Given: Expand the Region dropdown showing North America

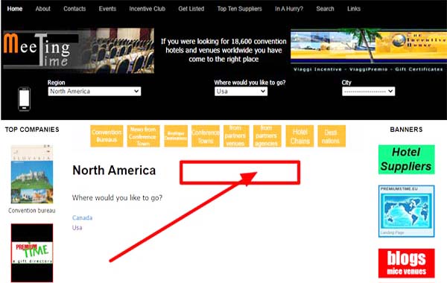Looking at the screenshot, I should coord(95,91).
